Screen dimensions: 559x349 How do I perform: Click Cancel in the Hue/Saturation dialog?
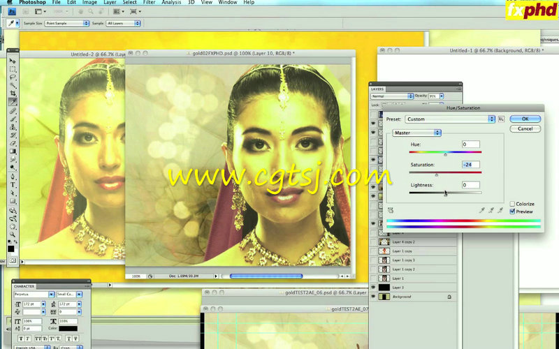(x=525, y=128)
